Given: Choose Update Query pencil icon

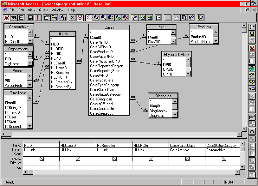Looking at the screenshot, I should coord(111,18).
